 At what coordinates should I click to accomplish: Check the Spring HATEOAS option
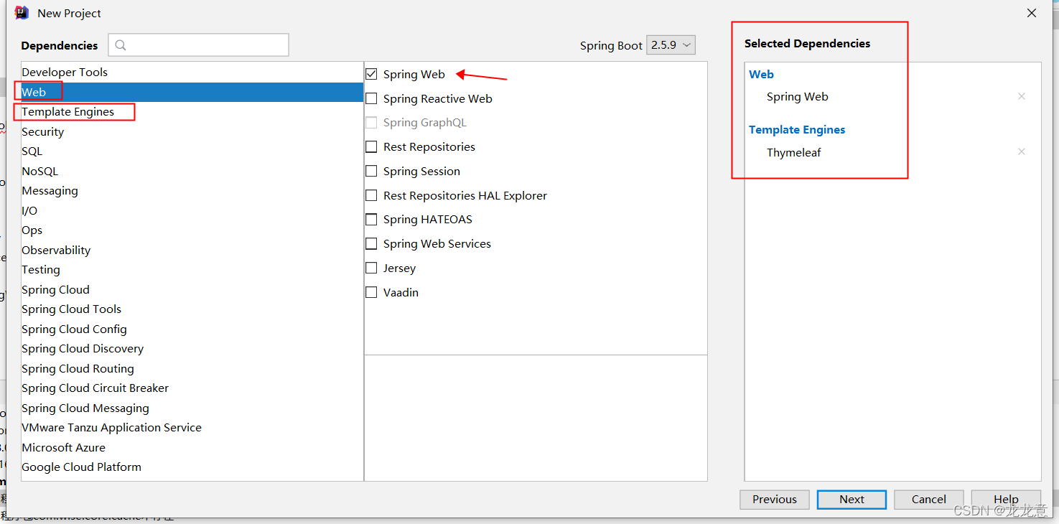click(x=371, y=220)
